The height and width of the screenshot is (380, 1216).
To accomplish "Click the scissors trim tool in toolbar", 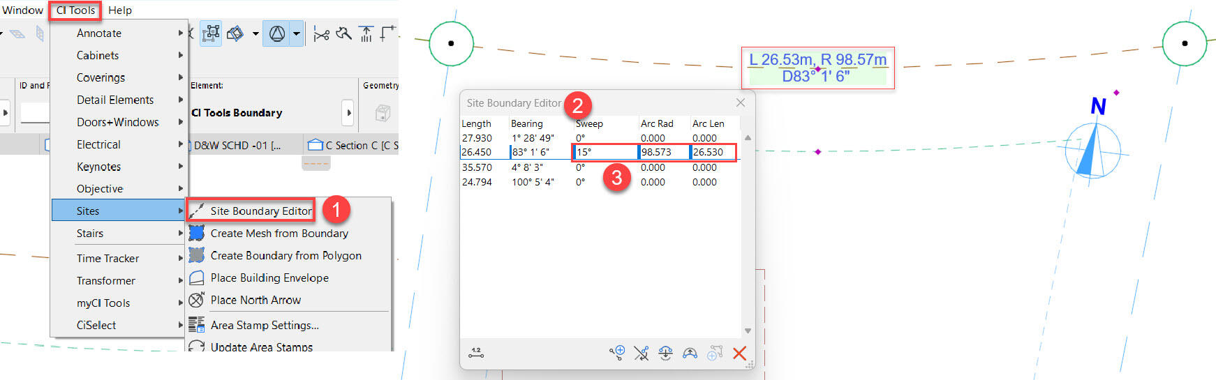I will pos(321,33).
